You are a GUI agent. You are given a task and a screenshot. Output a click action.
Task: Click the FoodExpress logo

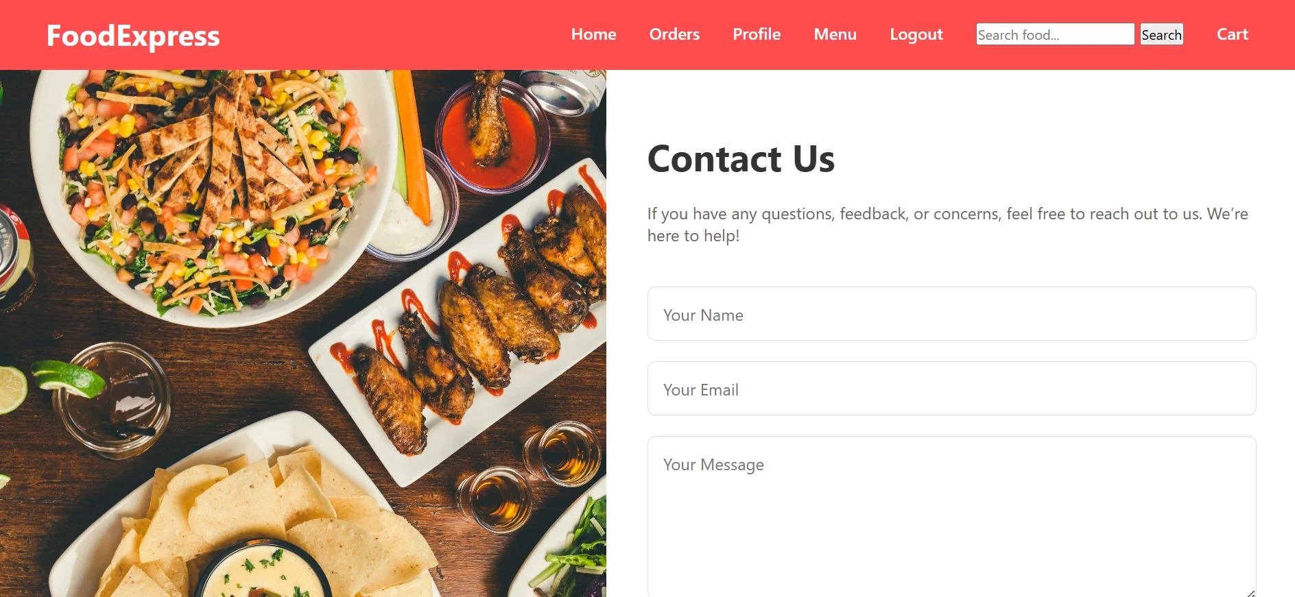tap(133, 36)
